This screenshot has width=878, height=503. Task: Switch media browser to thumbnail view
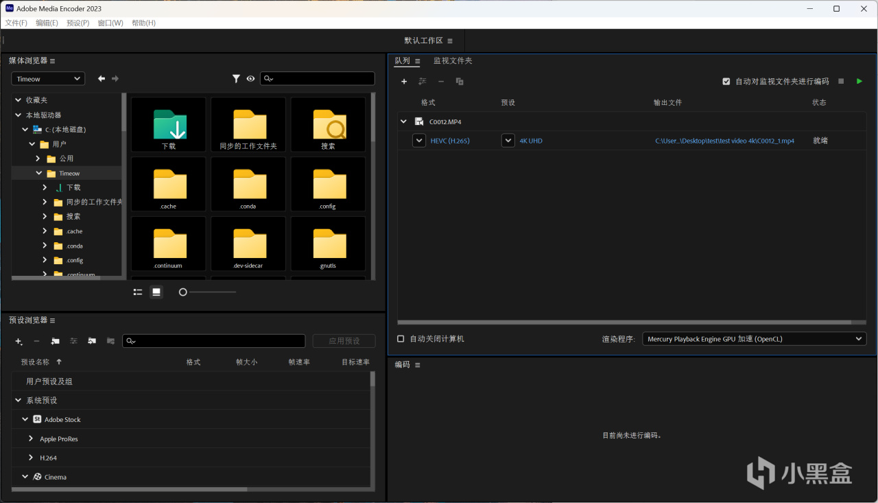[x=156, y=292]
